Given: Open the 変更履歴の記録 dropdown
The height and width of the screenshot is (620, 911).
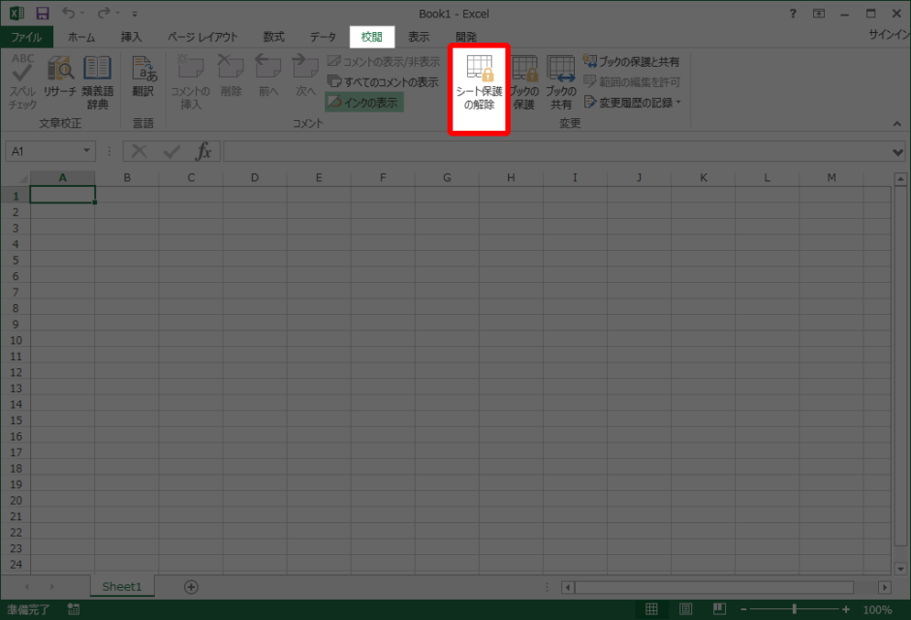Looking at the screenshot, I should coord(630,101).
